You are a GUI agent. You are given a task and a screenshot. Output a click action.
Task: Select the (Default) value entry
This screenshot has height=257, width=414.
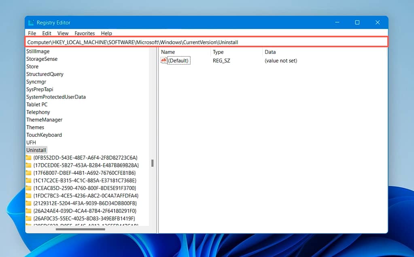point(178,60)
